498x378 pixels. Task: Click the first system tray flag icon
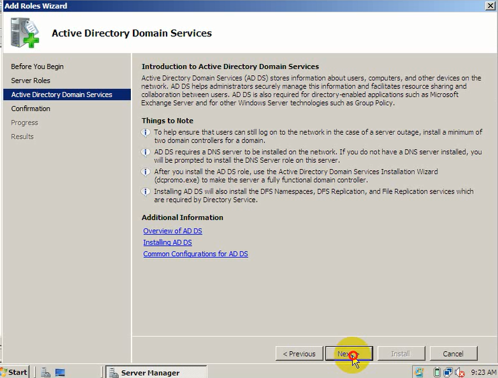click(419, 372)
